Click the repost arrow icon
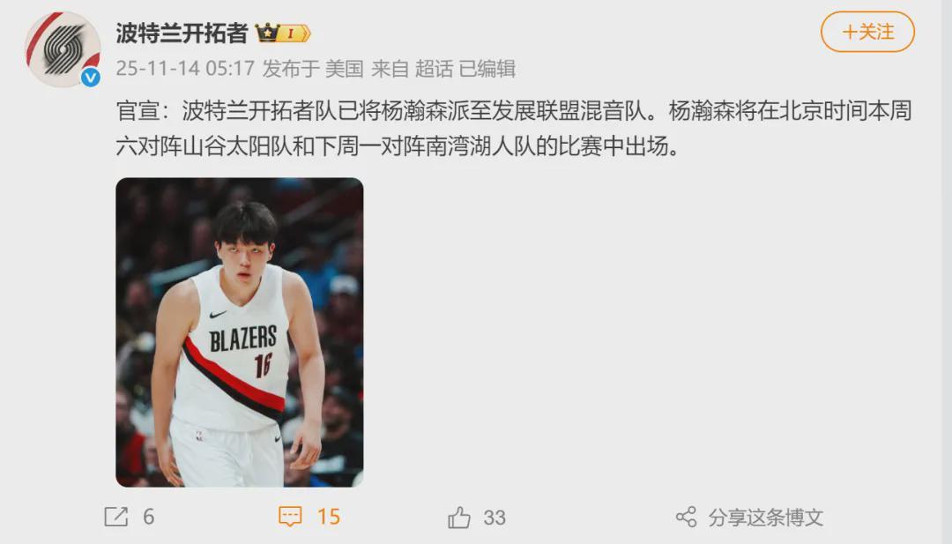This screenshot has width=952, height=544. [x=116, y=517]
